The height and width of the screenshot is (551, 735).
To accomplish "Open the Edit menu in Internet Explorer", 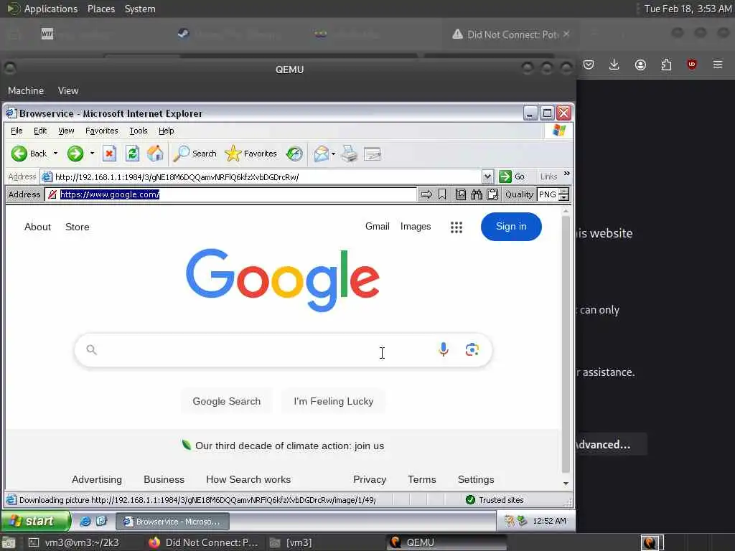I will pyautogui.click(x=40, y=131).
